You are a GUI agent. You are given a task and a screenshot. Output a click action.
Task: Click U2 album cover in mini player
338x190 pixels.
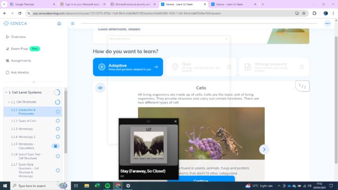click(149, 145)
